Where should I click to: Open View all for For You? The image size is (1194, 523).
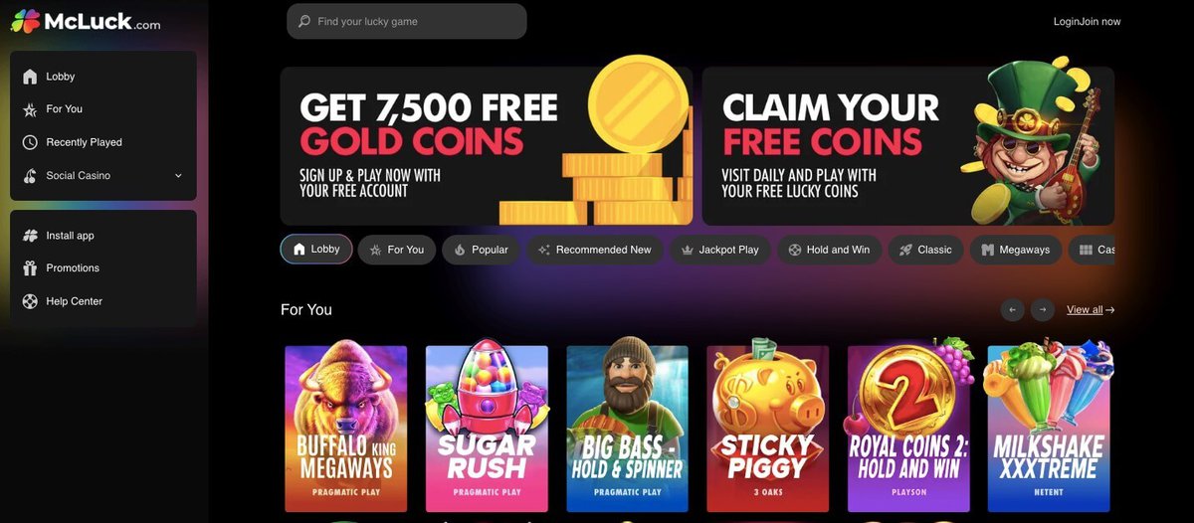coord(1090,310)
